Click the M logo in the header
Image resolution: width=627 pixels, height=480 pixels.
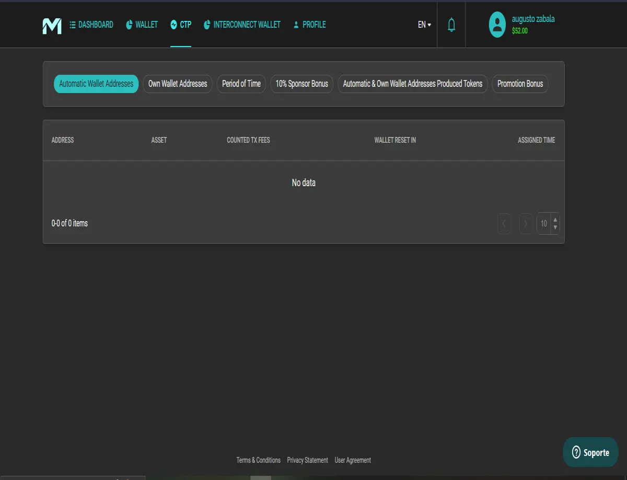coord(52,25)
